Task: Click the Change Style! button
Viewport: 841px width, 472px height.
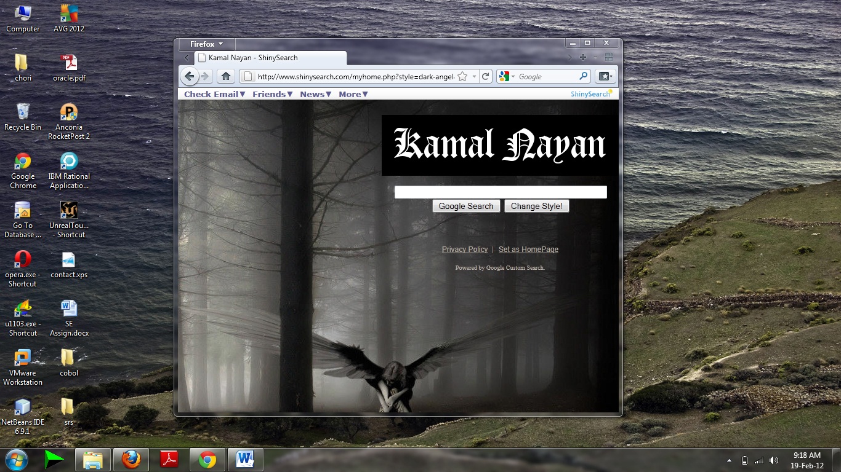Action: pyautogui.click(x=536, y=206)
